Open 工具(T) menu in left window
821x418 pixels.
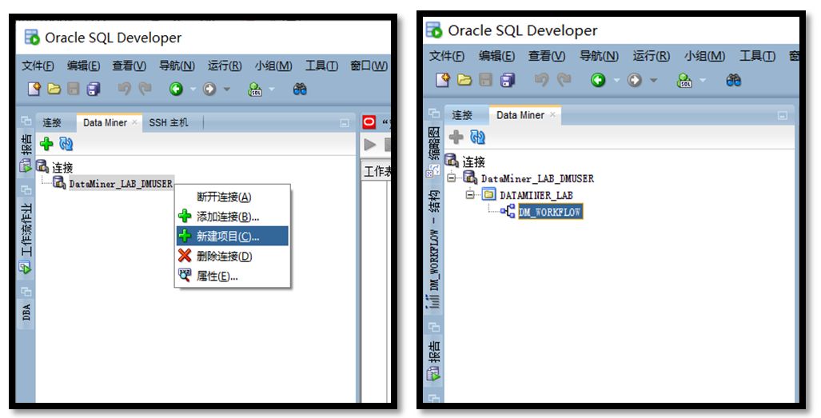tap(321, 66)
